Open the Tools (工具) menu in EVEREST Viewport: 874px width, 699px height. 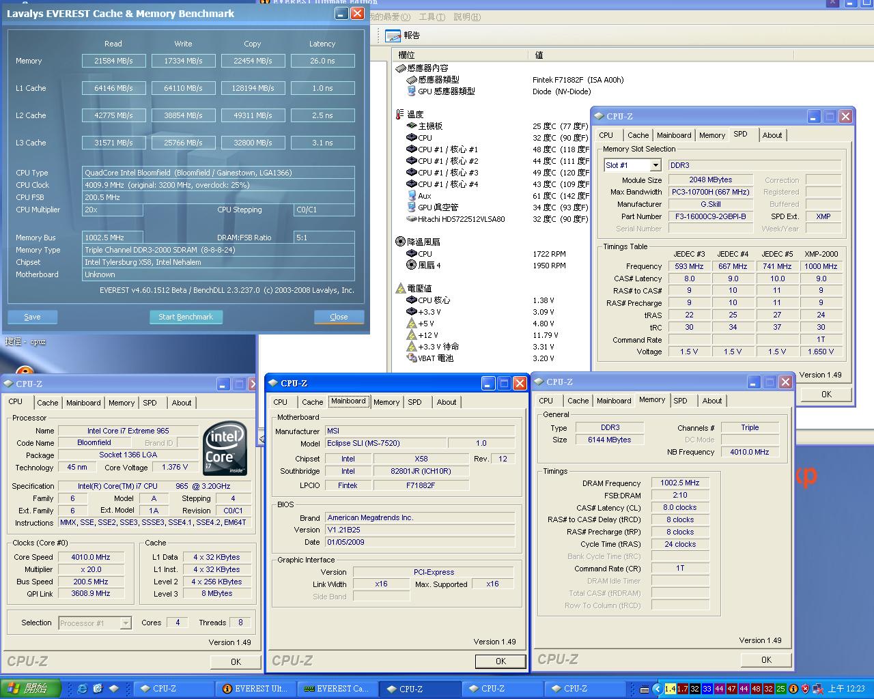(432, 17)
